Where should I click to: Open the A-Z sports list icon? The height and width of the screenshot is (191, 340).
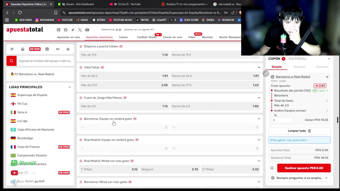click(58, 49)
